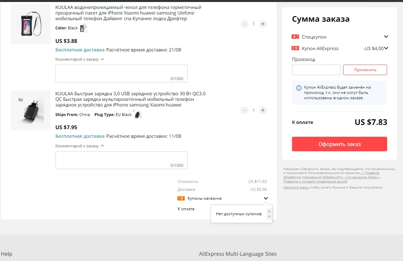Click comment field under waterproof case
The height and width of the screenshot is (261, 403).
point(121,73)
